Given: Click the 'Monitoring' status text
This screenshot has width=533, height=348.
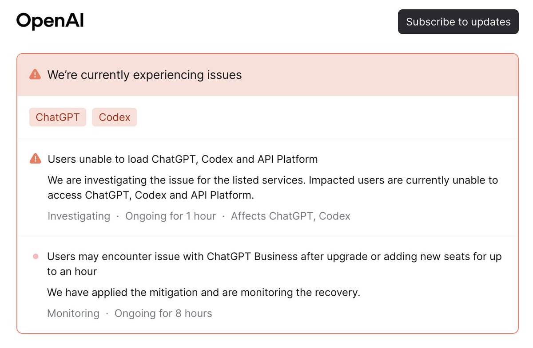Looking at the screenshot, I should point(73,313).
